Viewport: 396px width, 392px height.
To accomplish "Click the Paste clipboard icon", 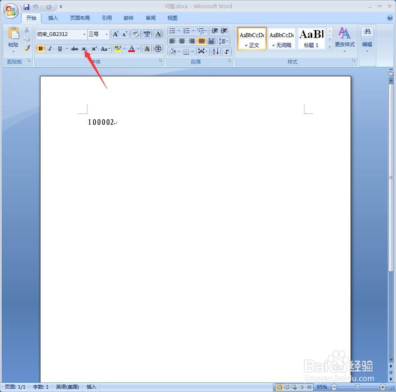I will point(13,33).
